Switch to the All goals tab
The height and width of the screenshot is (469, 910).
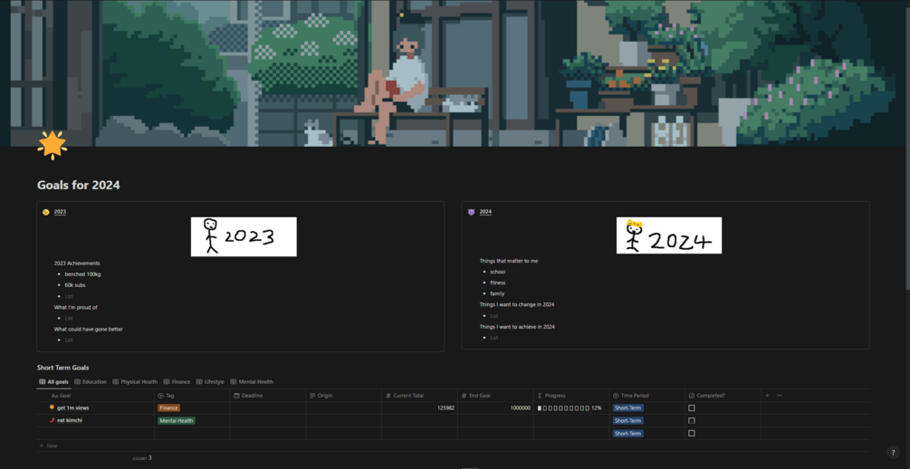click(x=54, y=382)
